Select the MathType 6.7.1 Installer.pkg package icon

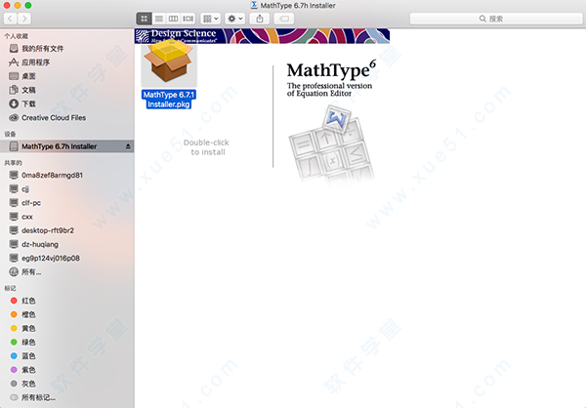(169, 61)
